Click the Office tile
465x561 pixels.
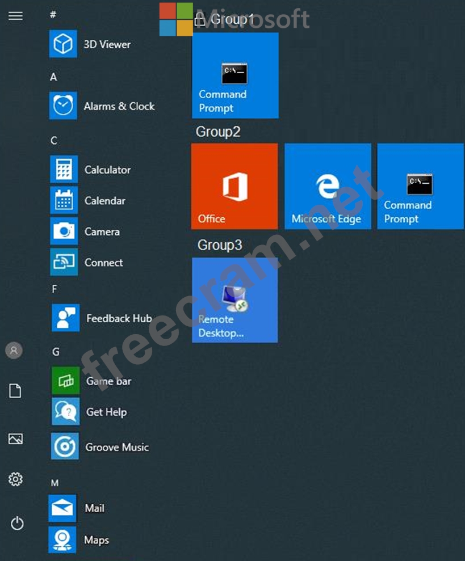point(234,187)
